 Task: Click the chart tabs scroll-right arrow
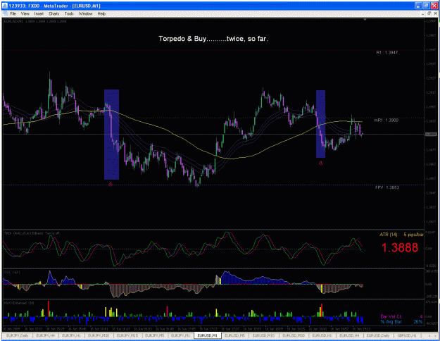(434, 335)
